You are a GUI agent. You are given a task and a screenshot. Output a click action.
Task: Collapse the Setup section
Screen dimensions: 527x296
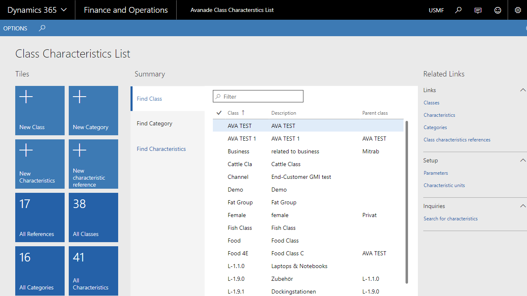(x=523, y=160)
